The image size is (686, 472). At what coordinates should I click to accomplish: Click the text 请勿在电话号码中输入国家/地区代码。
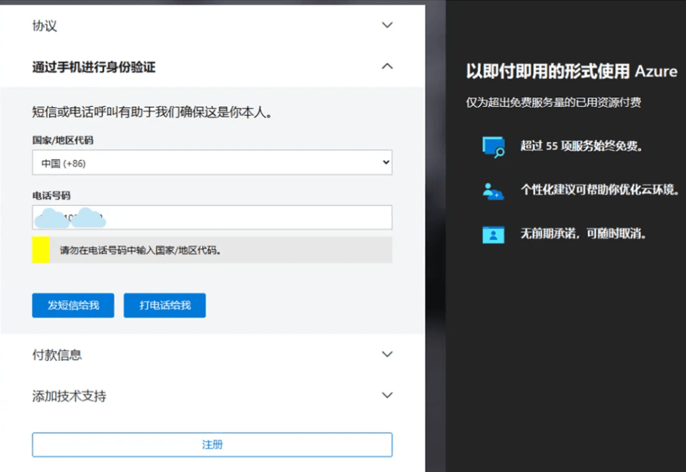click(x=140, y=251)
